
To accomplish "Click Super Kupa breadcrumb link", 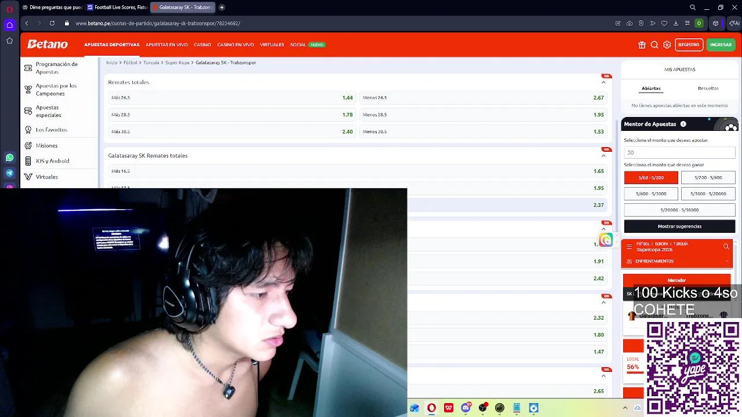I will (177, 63).
